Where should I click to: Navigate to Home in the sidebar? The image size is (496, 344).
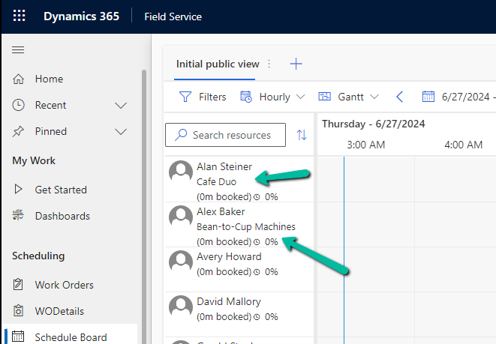(49, 79)
